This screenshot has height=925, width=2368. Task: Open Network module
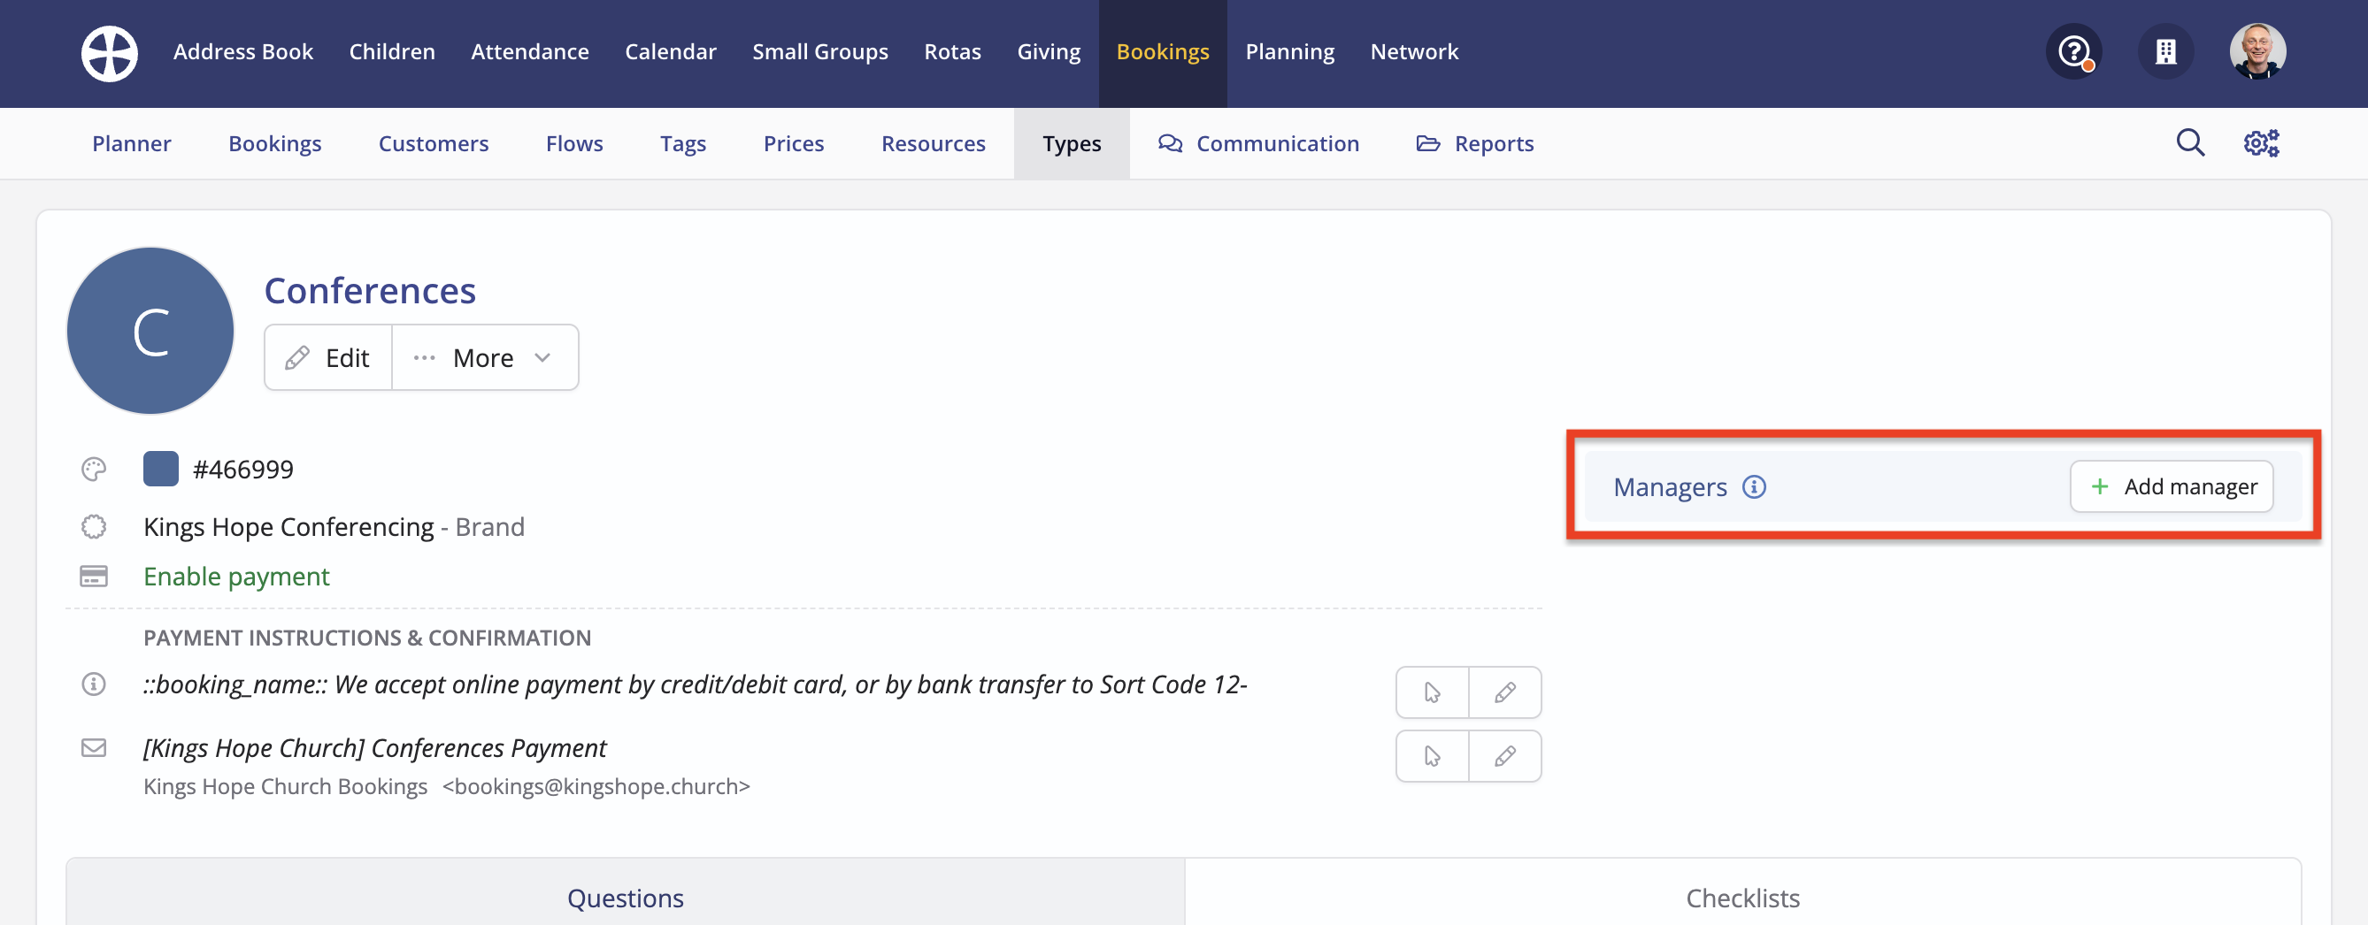tap(1414, 51)
